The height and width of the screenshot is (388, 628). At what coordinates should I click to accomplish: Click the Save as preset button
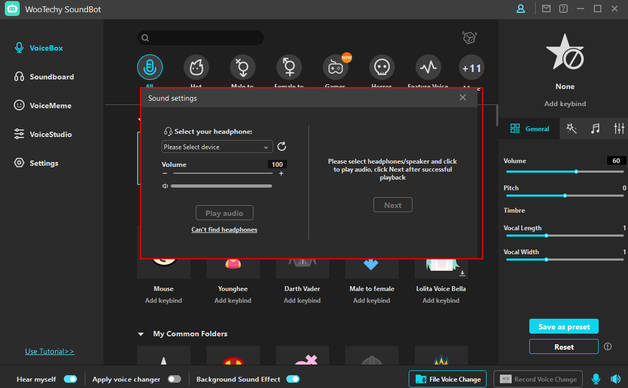tap(563, 326)
